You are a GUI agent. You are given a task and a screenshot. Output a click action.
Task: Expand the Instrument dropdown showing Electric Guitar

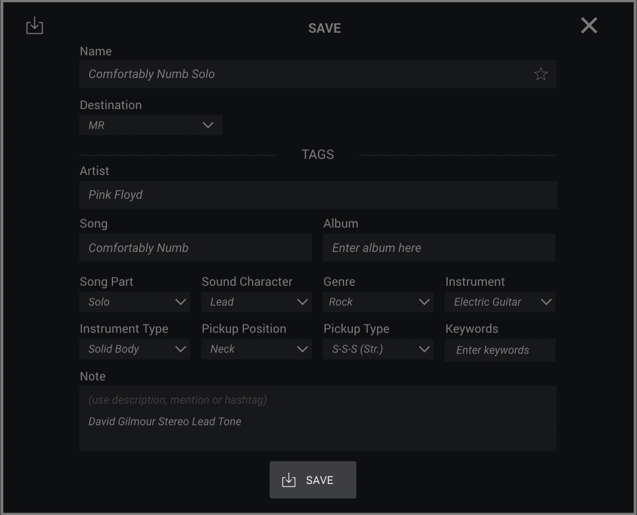(500, 302)
